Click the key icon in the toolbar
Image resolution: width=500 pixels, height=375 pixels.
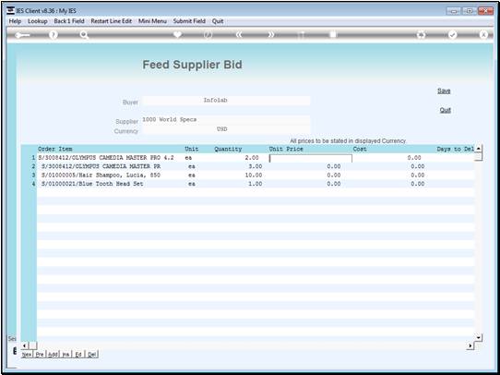(x=22, y=35)
